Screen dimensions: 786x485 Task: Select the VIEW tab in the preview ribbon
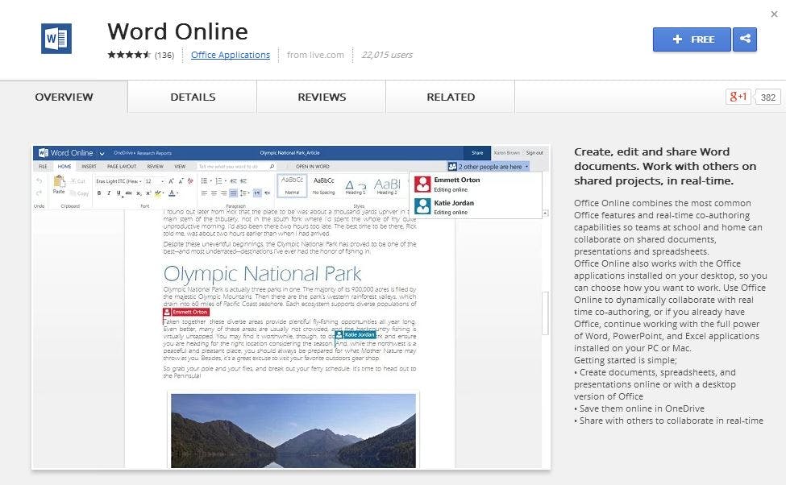180,166
